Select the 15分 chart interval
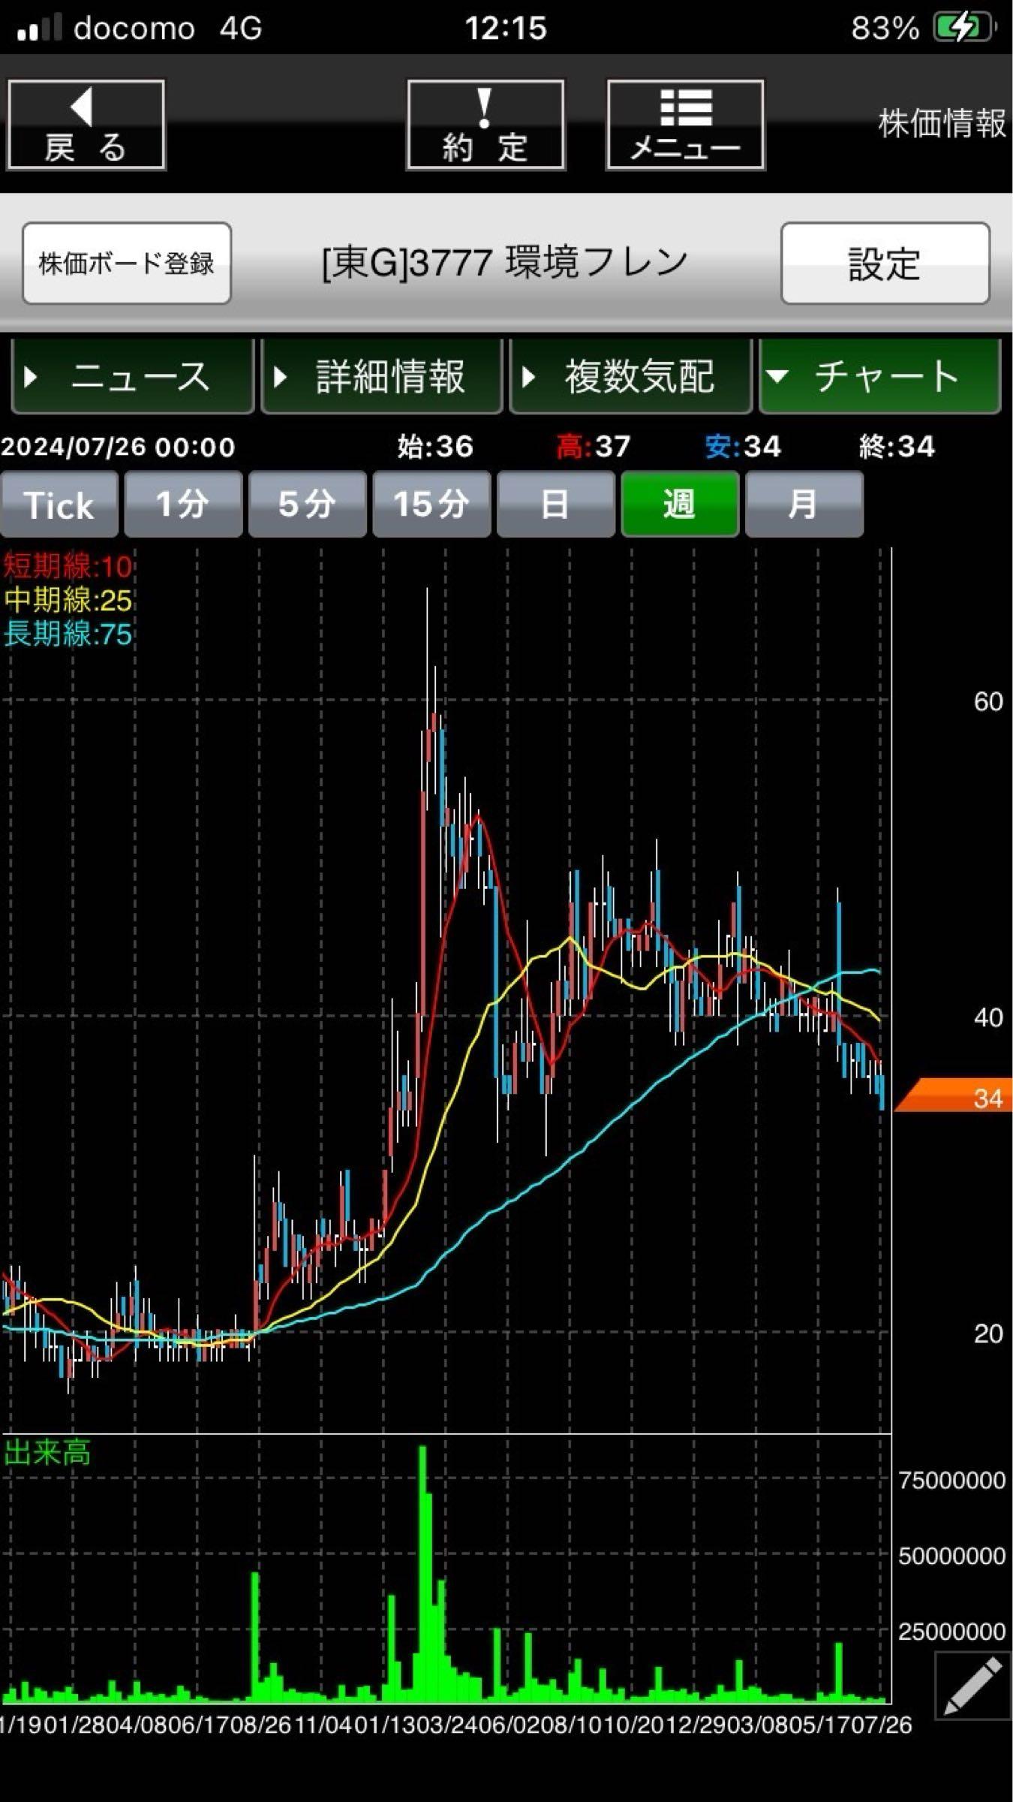Screen dimensions: 1013x1802 click(431, 504)
